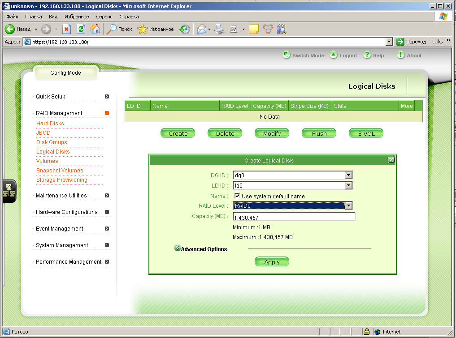Open the address bar history dropdown

pos(389,42)
